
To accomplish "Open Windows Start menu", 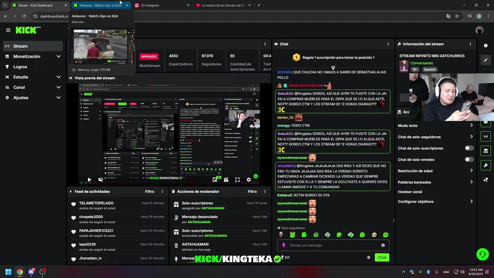I will (8, 272).
